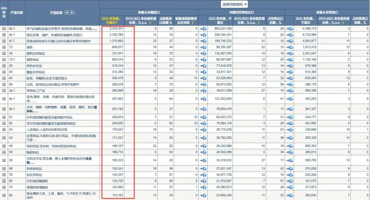This screenshot has width=370, height=200.
Task: Click globe arrow icon before 23,692,430
Action: pyautogui.click(x=203, y=195)
